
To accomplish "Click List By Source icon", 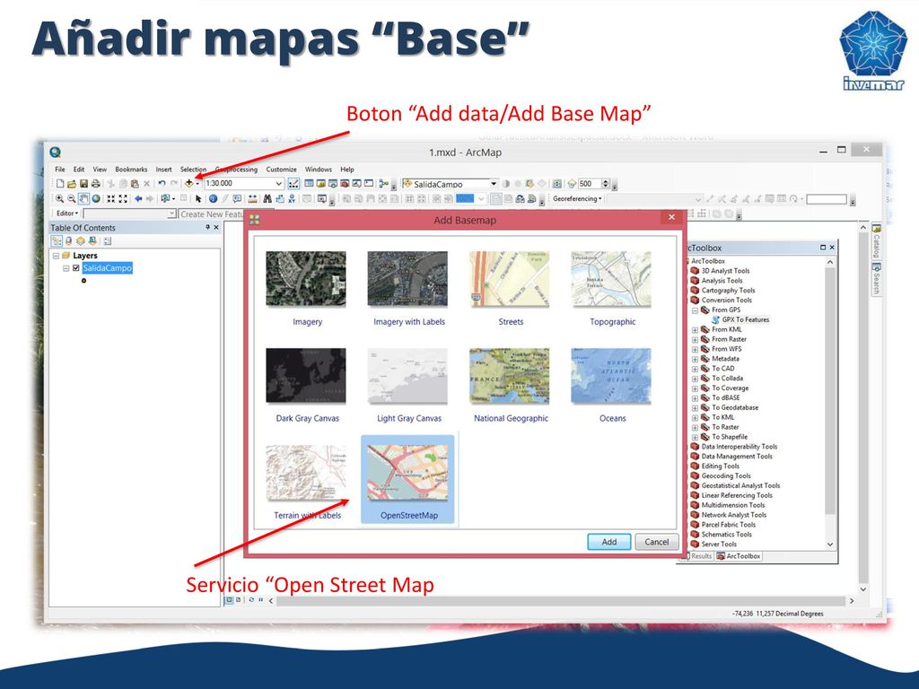I will (69, 240).
